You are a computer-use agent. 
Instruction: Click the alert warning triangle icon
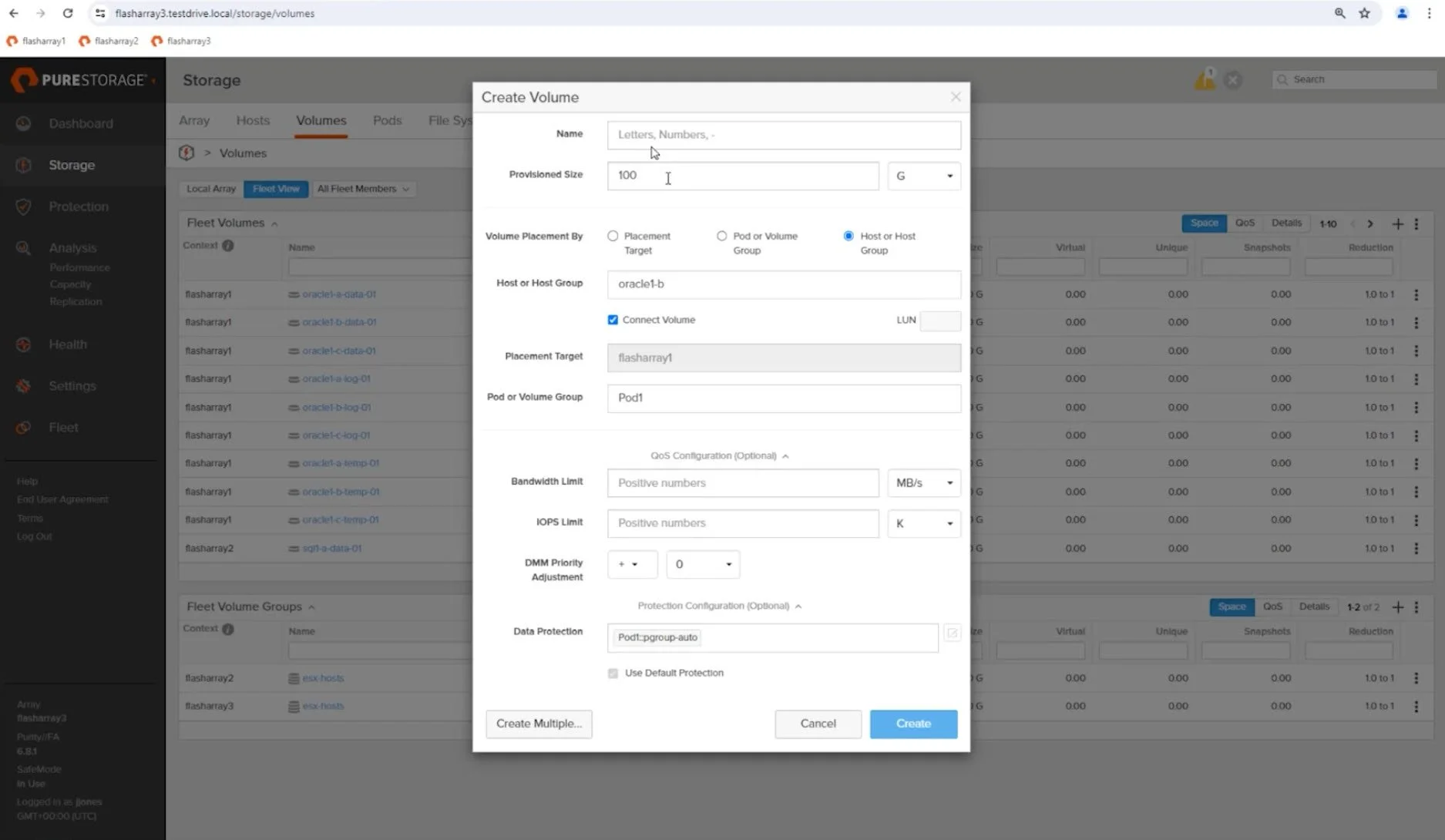1205,79
